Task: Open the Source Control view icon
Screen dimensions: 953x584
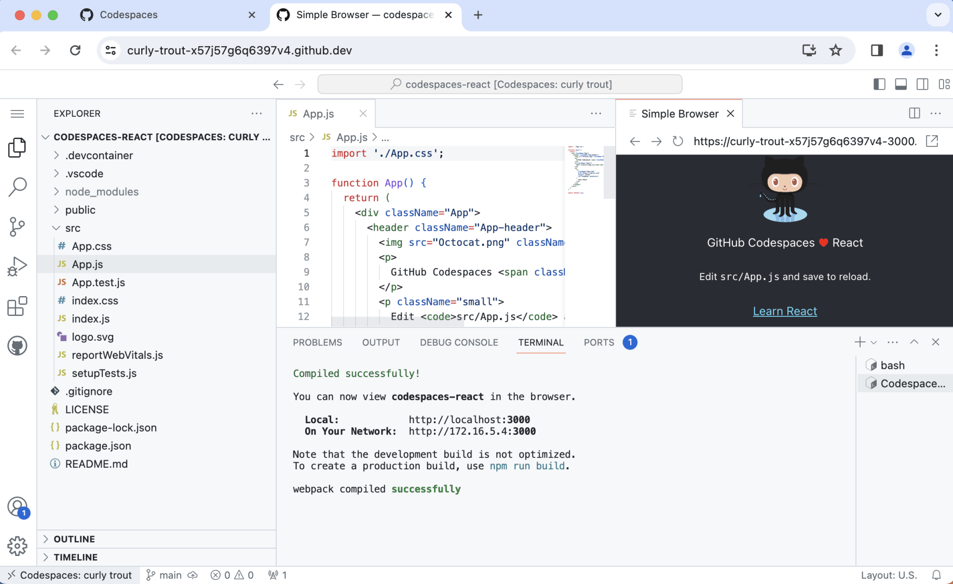Action: point(17,227)
